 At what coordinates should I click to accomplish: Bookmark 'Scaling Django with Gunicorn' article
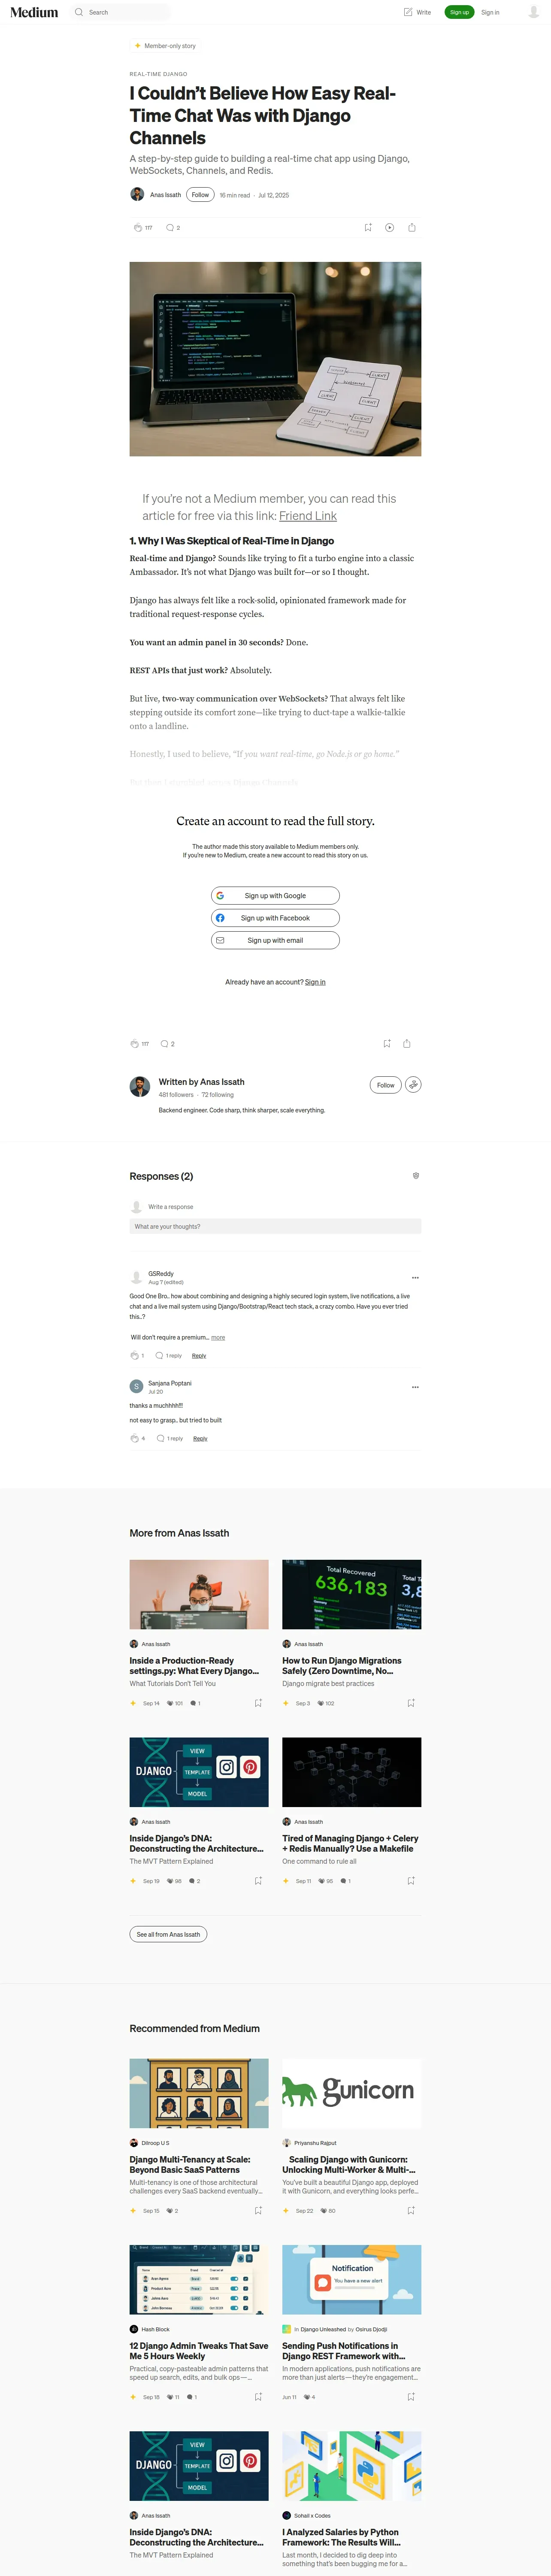[411, 2211]
